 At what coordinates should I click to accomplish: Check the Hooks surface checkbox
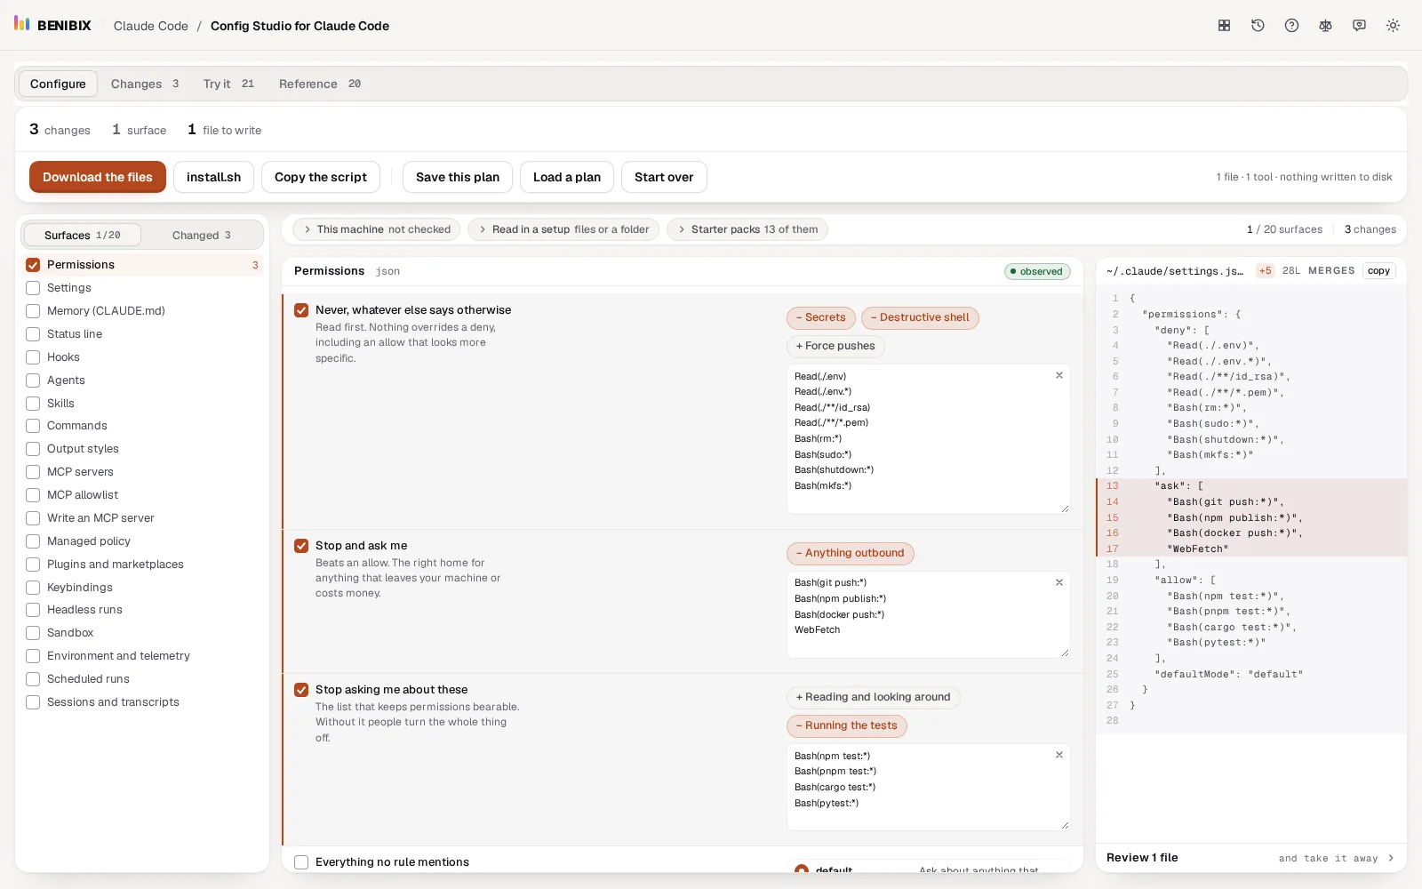pos(33,357)
